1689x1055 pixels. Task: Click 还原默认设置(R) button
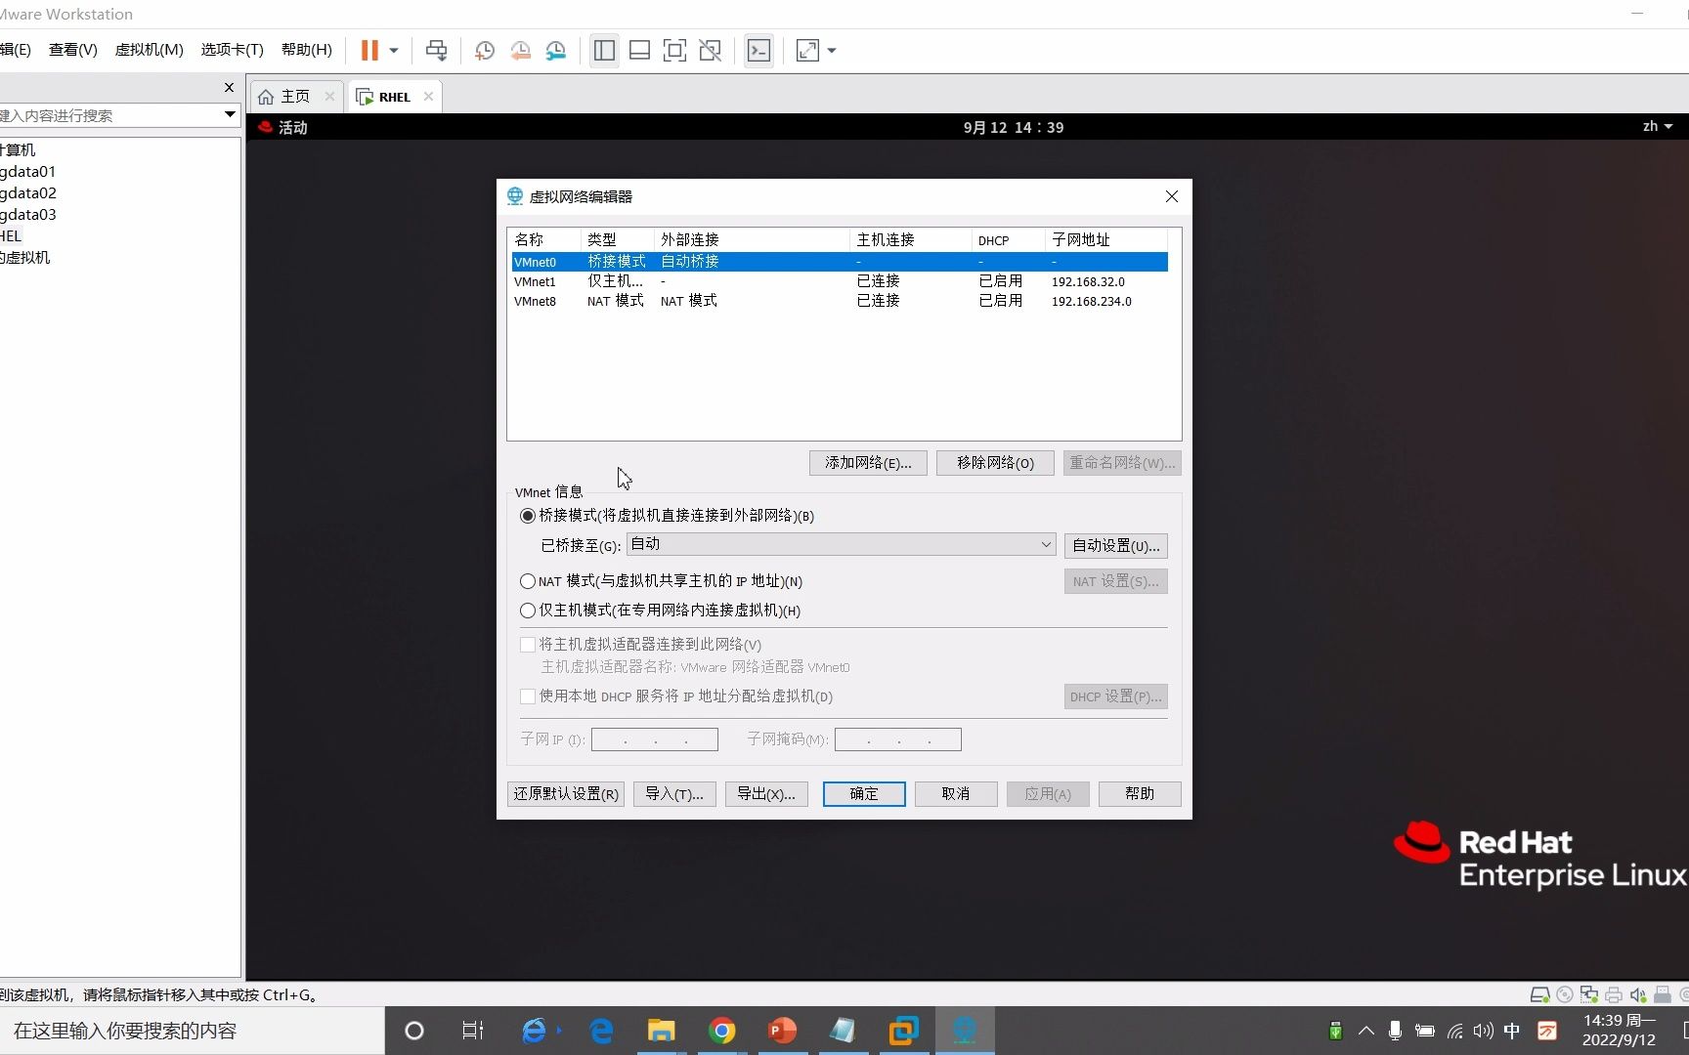pyautogui.click(x=566, y=794)
